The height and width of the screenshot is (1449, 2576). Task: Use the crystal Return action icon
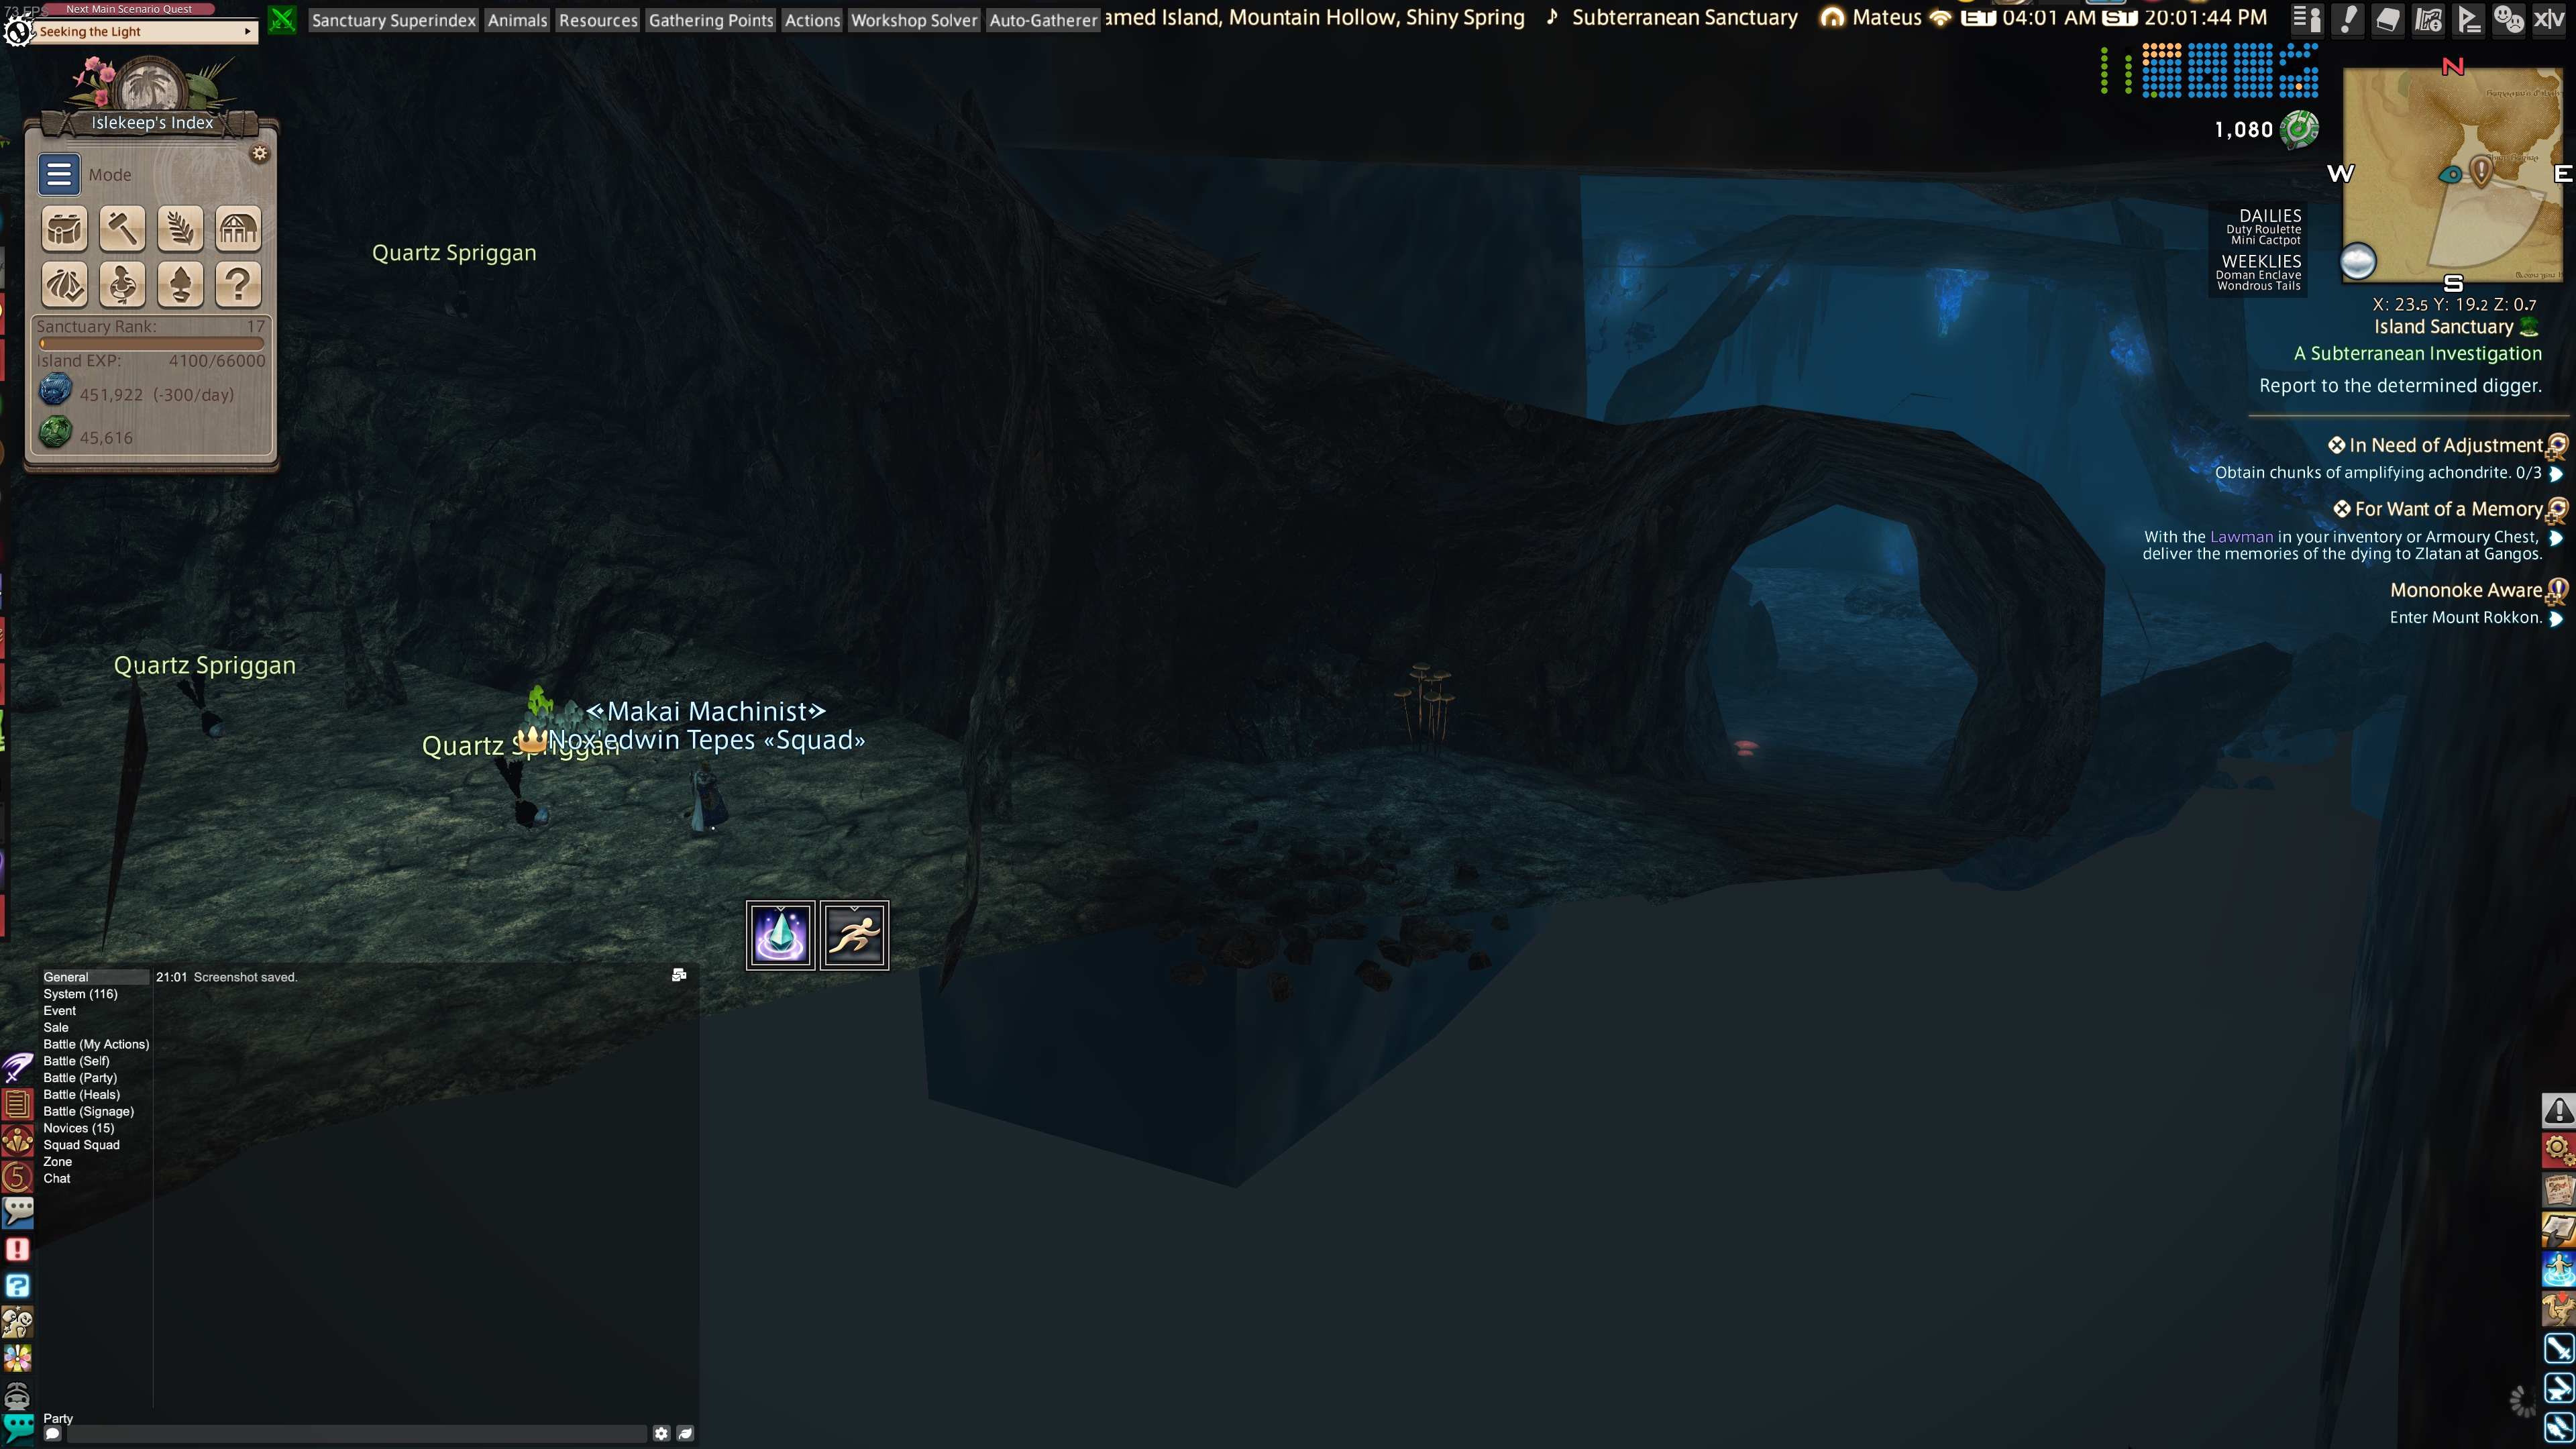click(x=780, y=935)
